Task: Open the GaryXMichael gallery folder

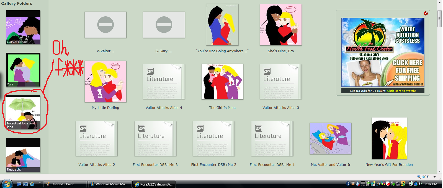Action: coord(23,27)
